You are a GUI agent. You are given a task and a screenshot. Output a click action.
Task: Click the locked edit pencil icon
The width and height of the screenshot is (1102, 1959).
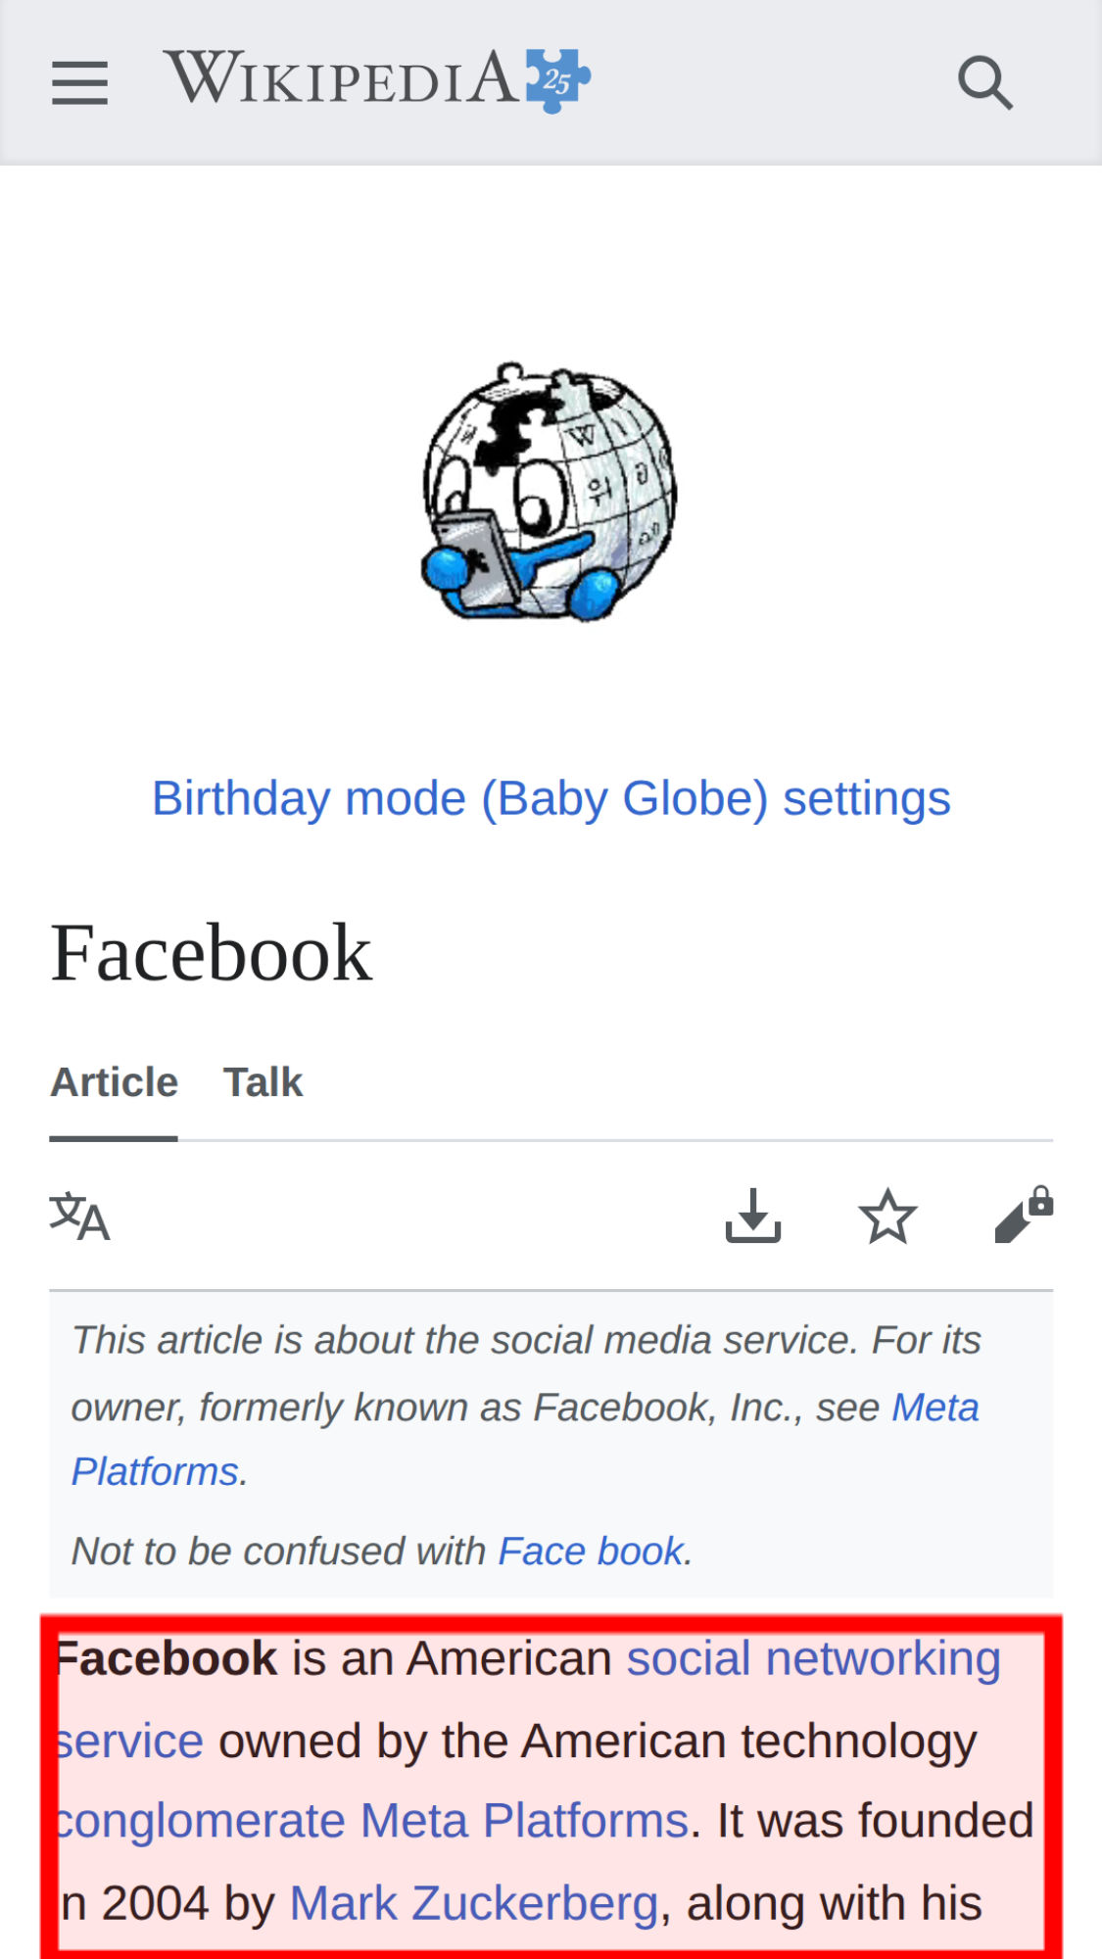tap(1024, 1217)
